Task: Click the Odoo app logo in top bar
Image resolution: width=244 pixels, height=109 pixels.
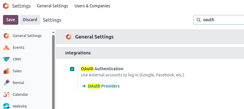Action: 6,6
